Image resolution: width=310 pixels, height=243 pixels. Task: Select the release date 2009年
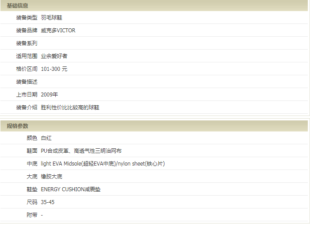tap(49, 95)
